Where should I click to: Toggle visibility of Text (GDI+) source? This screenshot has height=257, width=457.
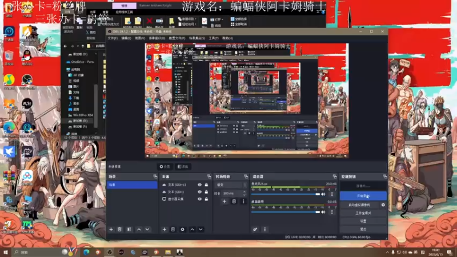point(199,192)
